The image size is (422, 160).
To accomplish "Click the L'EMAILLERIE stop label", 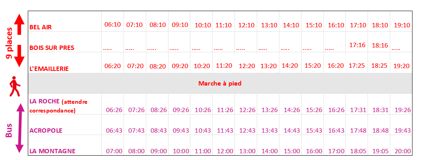I will [49, 69].
